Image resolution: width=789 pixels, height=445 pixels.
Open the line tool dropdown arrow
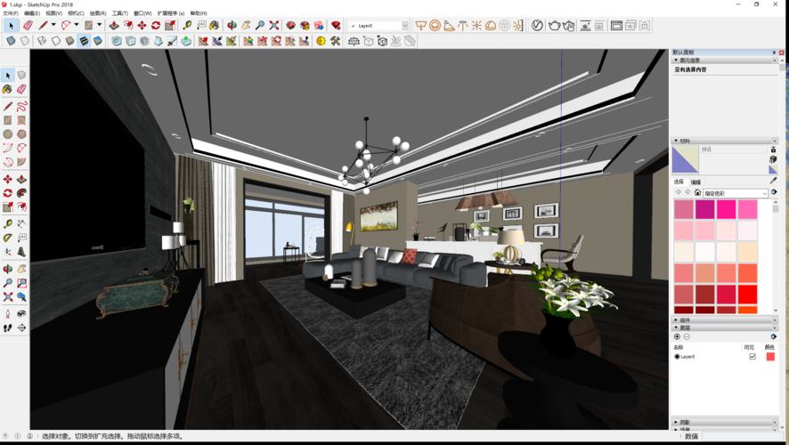pyautogui.click(x=53, y=25)
